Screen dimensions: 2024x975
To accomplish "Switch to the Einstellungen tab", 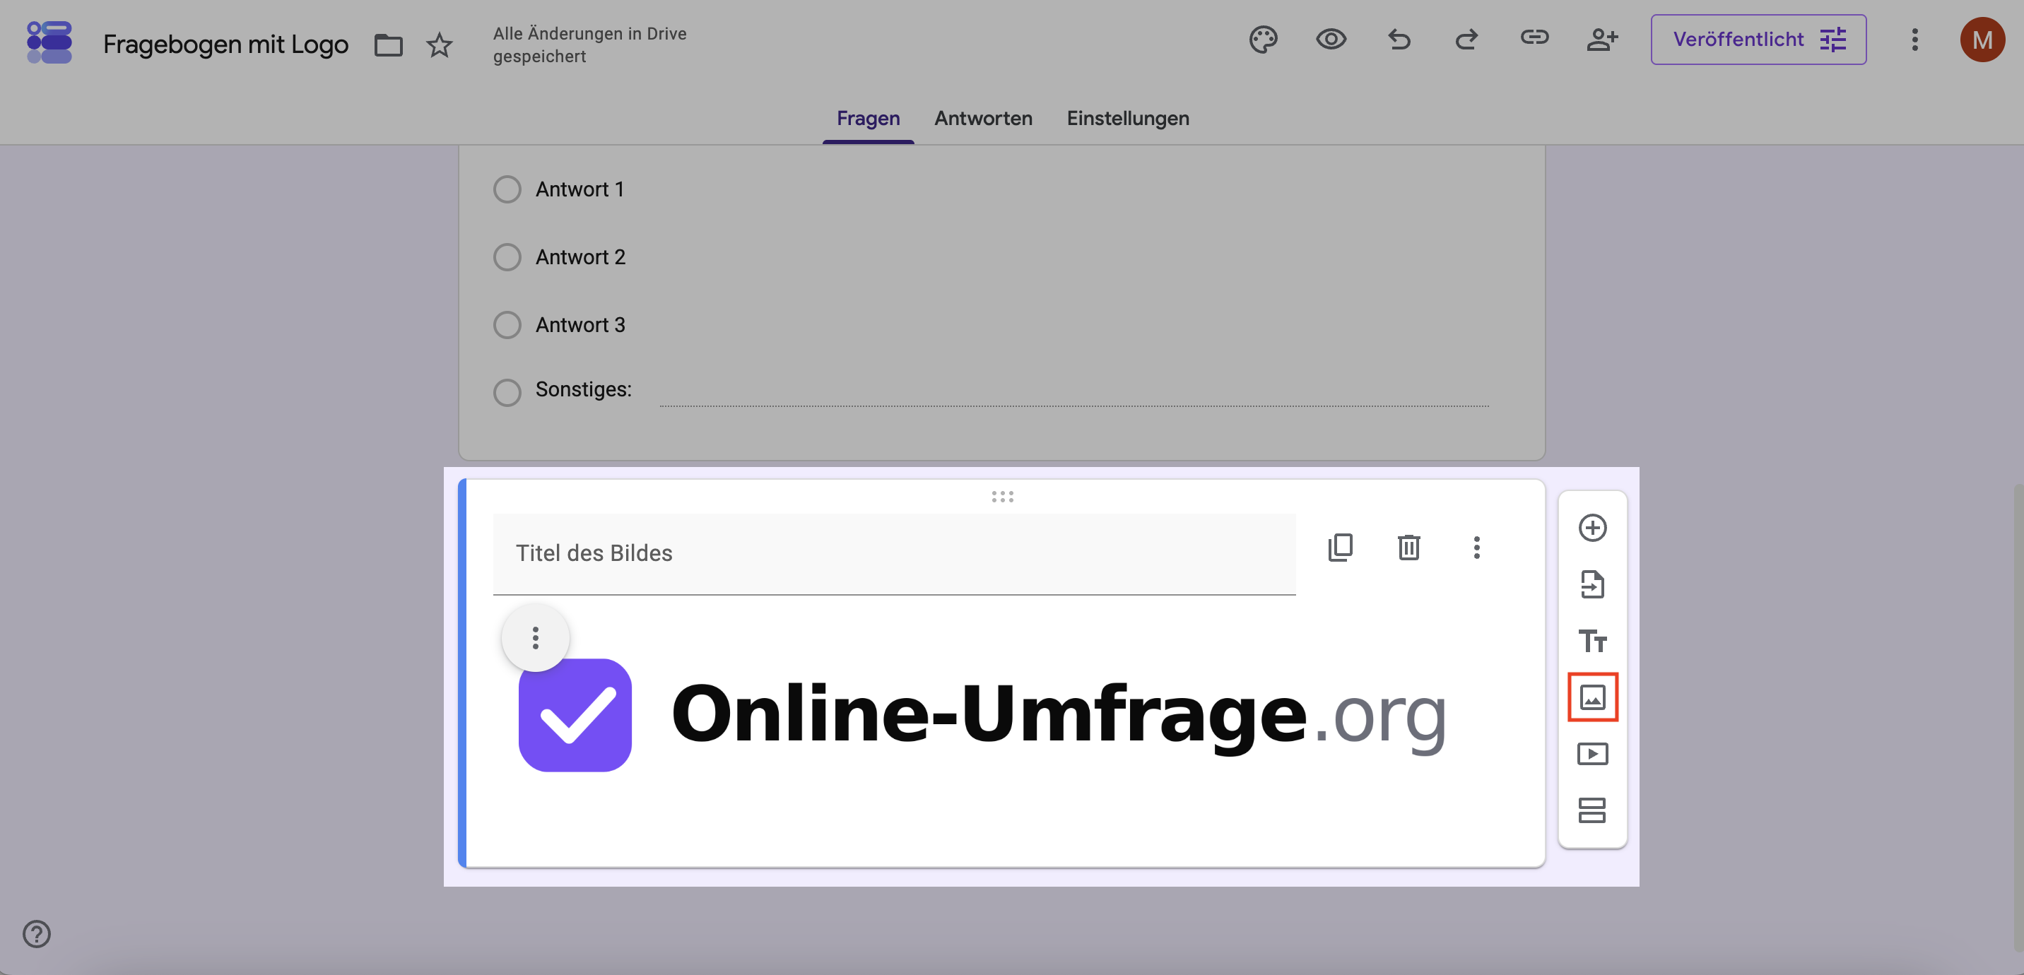I will coord(1127,118).
